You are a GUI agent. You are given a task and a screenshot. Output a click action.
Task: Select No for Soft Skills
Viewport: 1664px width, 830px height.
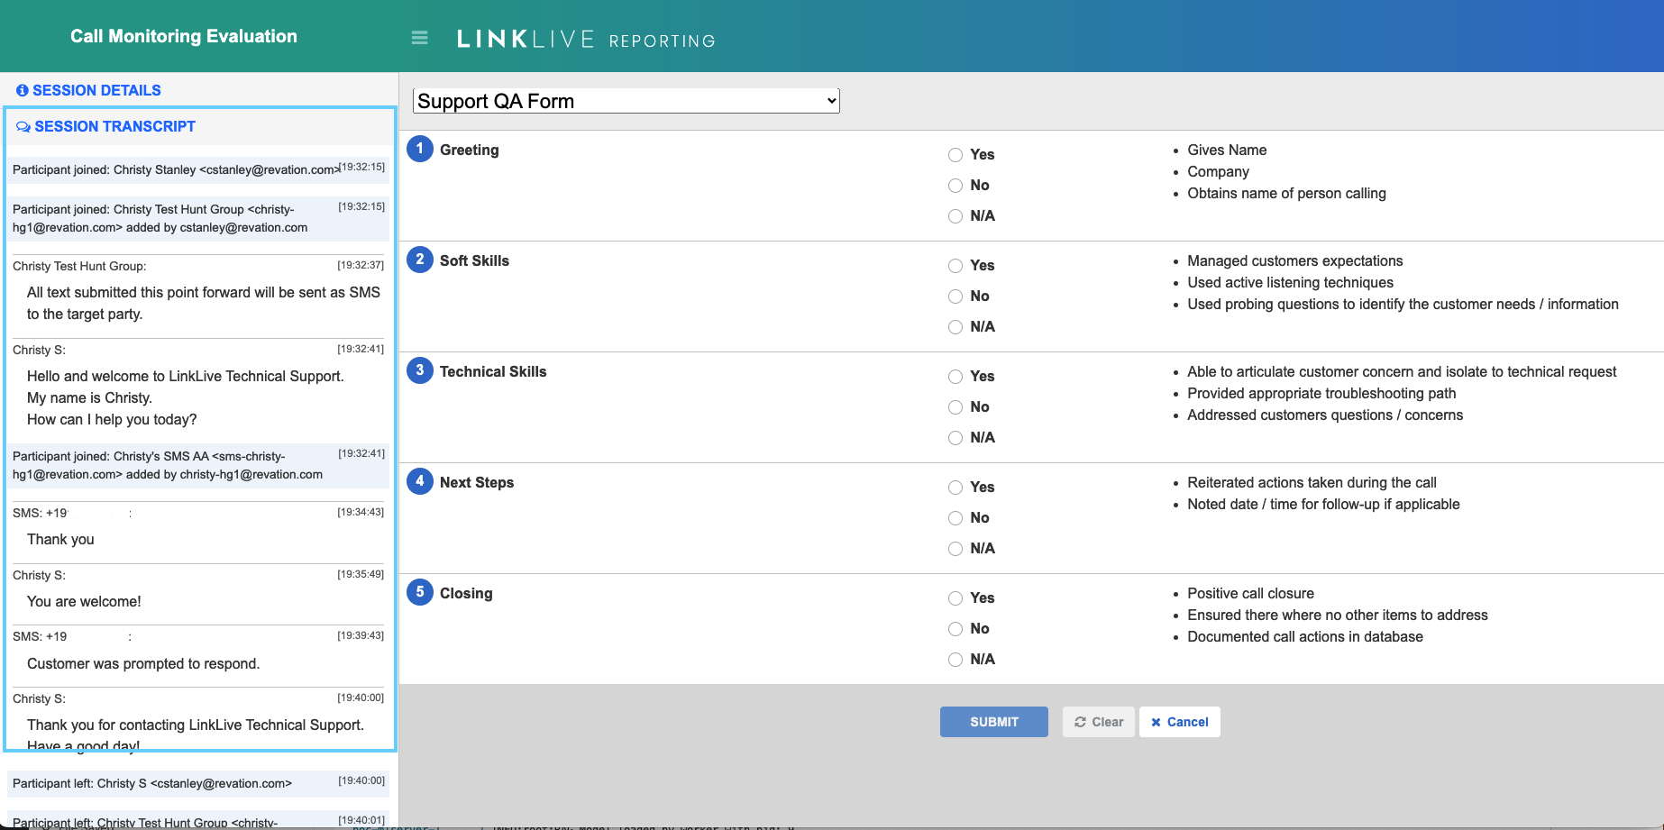(x=955, y=296)
